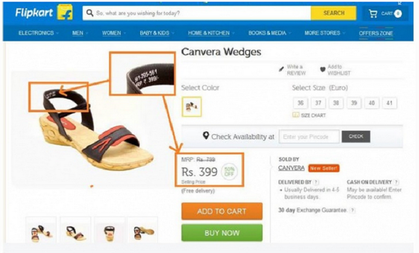Click the search magnifier icon
The width and height of the screenshot is (419, 253).
pos(90,13)
